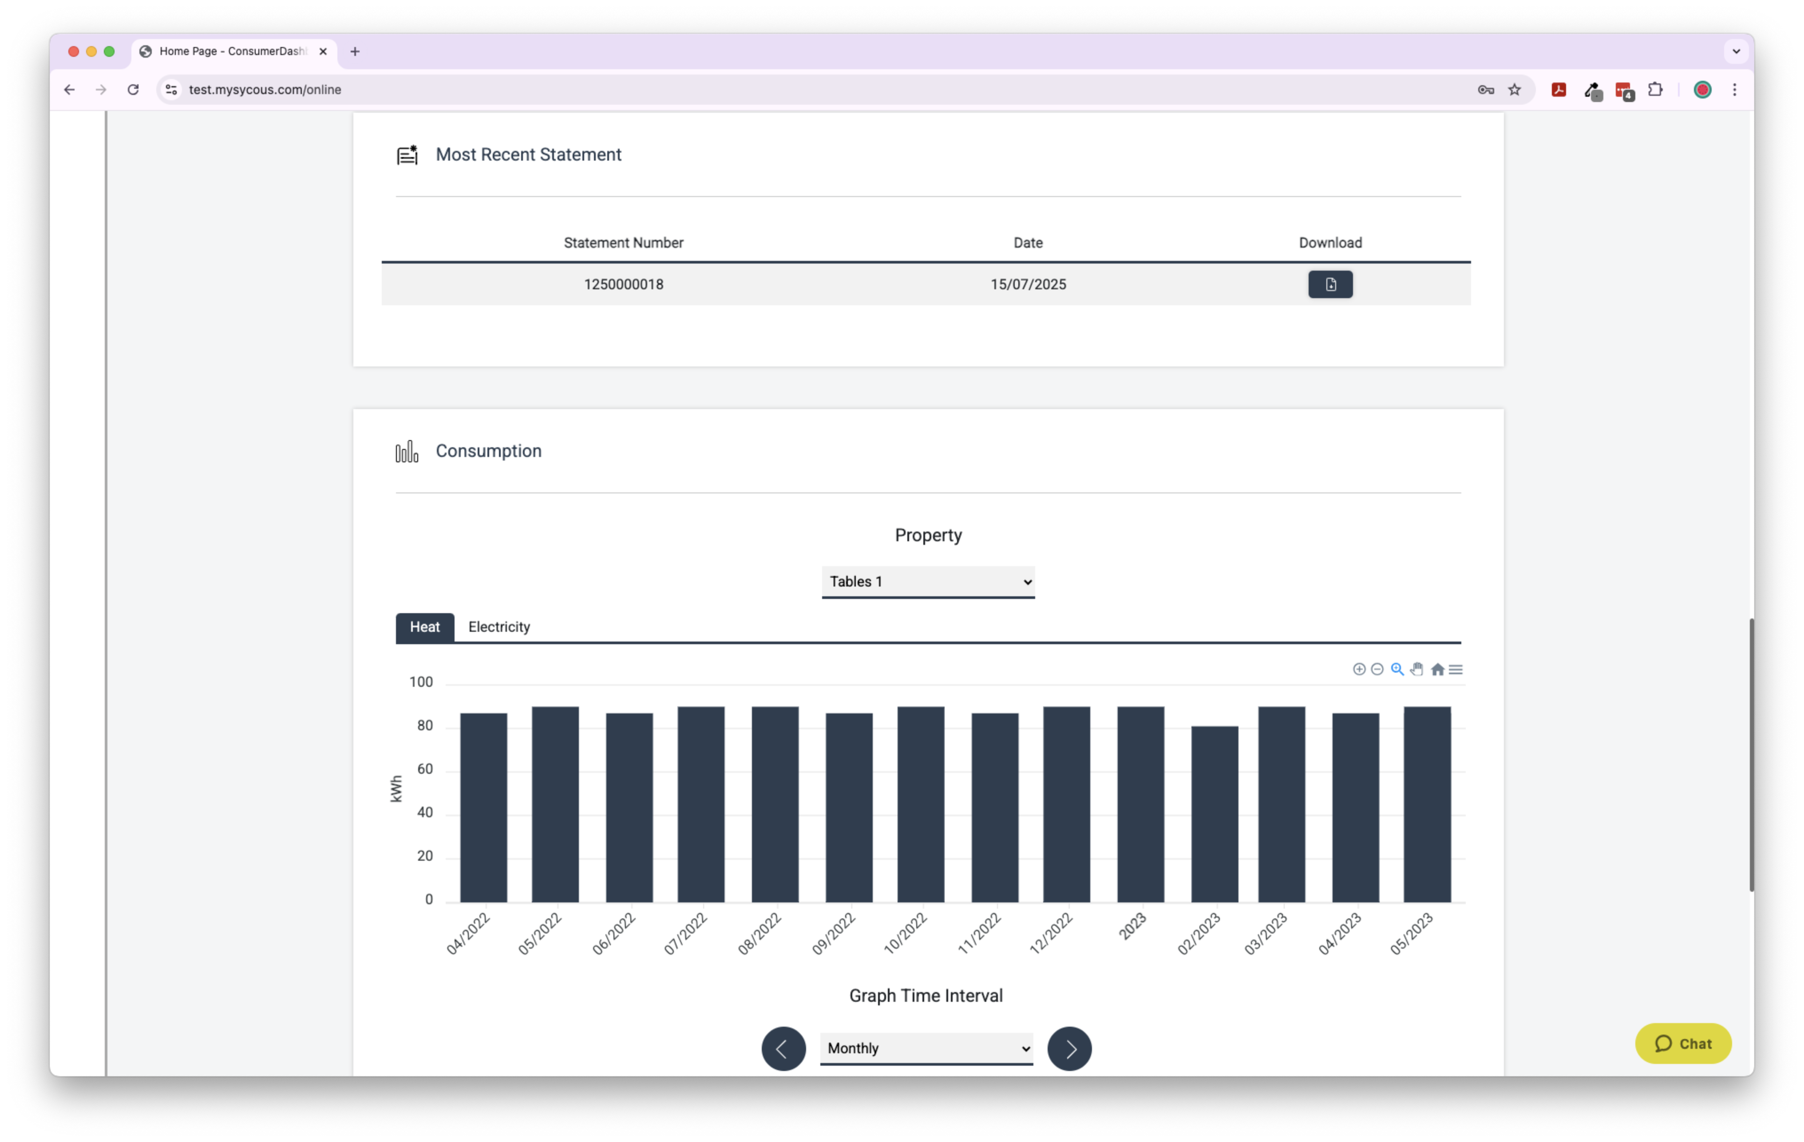Screen dimensions: 1804x1142
Task: Select the Heat tab
Action: click(x=425, y=627)
